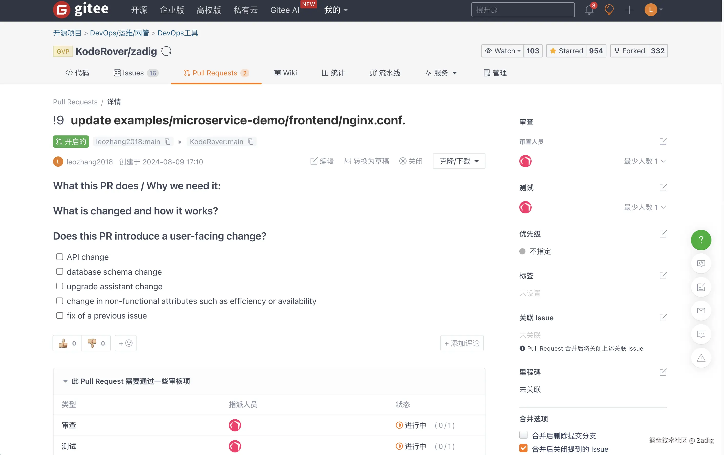Click the notification bell icon

pyautogui.click(x=589, y=10)
